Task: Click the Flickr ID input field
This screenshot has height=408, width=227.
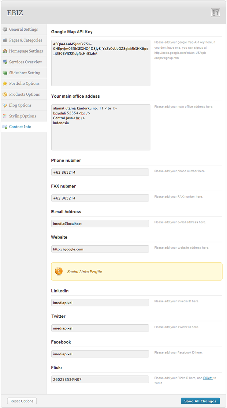Action: [x=100, y=379]
